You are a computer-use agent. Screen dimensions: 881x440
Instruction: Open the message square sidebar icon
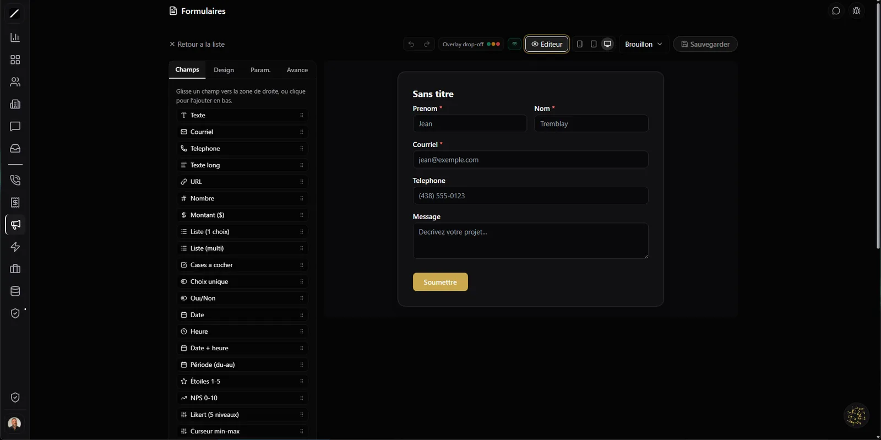(x=15, y=126)
